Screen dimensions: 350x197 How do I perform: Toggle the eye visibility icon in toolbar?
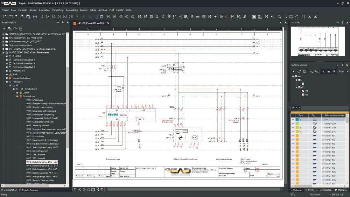pyautogui.click(x=215, y=17)
